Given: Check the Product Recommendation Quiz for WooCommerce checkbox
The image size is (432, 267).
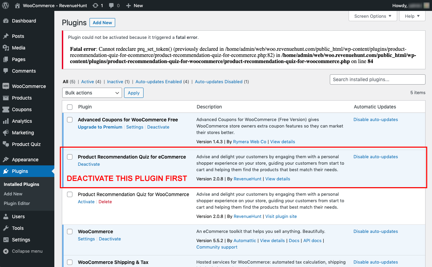Looking at the screenshot, I should [x=70, y=194].
